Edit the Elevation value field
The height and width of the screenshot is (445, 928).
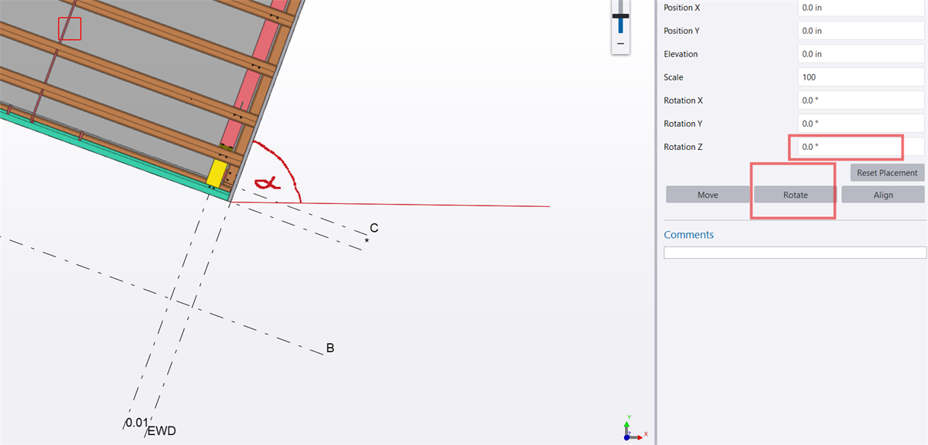click(860, 53)
